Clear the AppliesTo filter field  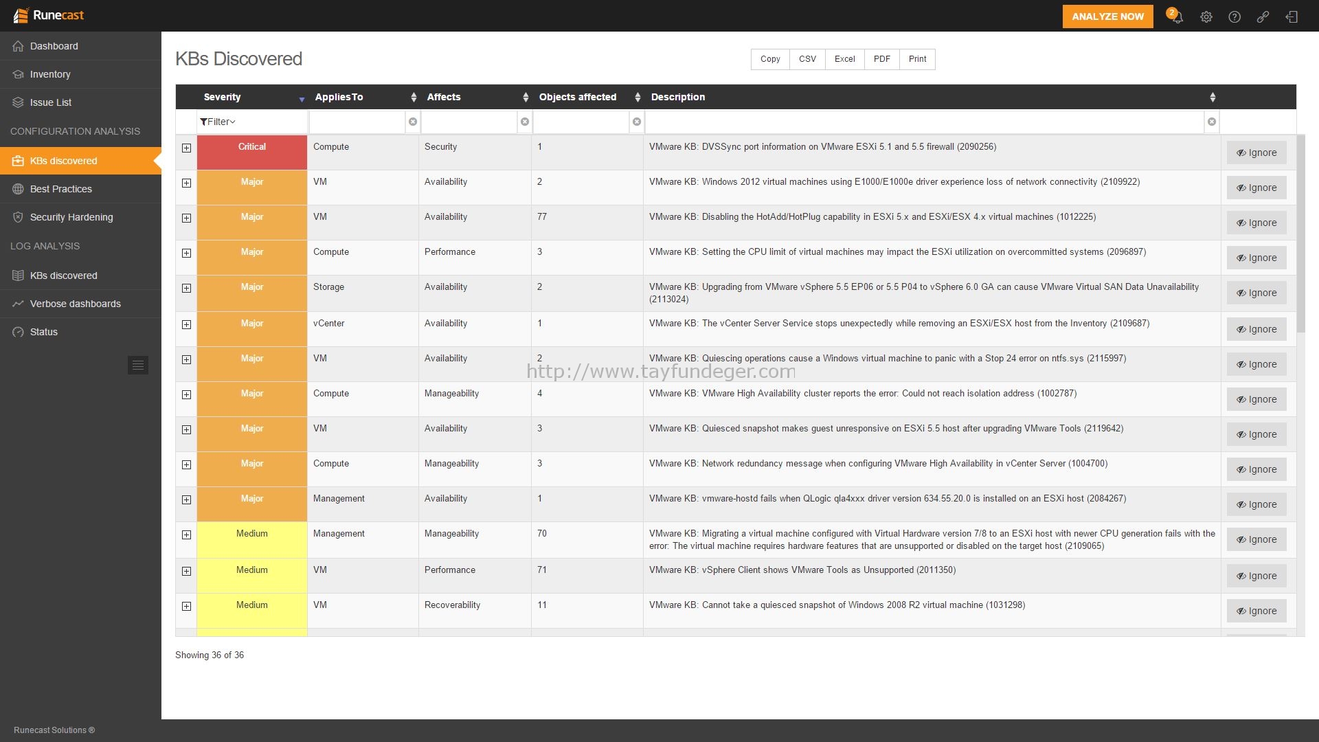click(413, 122)
